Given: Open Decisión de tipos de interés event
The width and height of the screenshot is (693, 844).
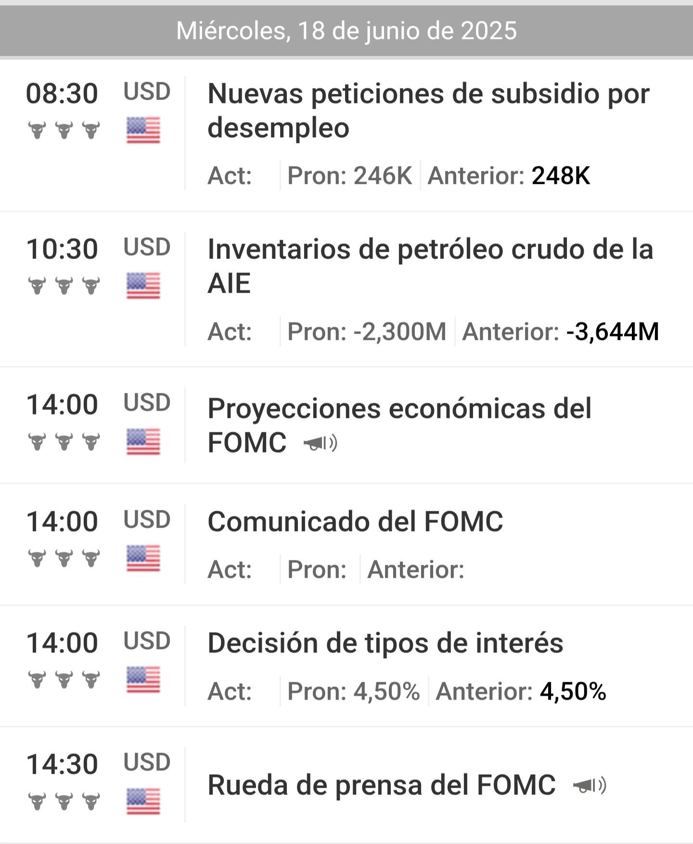Looking at the screenshot, I should [x=385, y=643].
